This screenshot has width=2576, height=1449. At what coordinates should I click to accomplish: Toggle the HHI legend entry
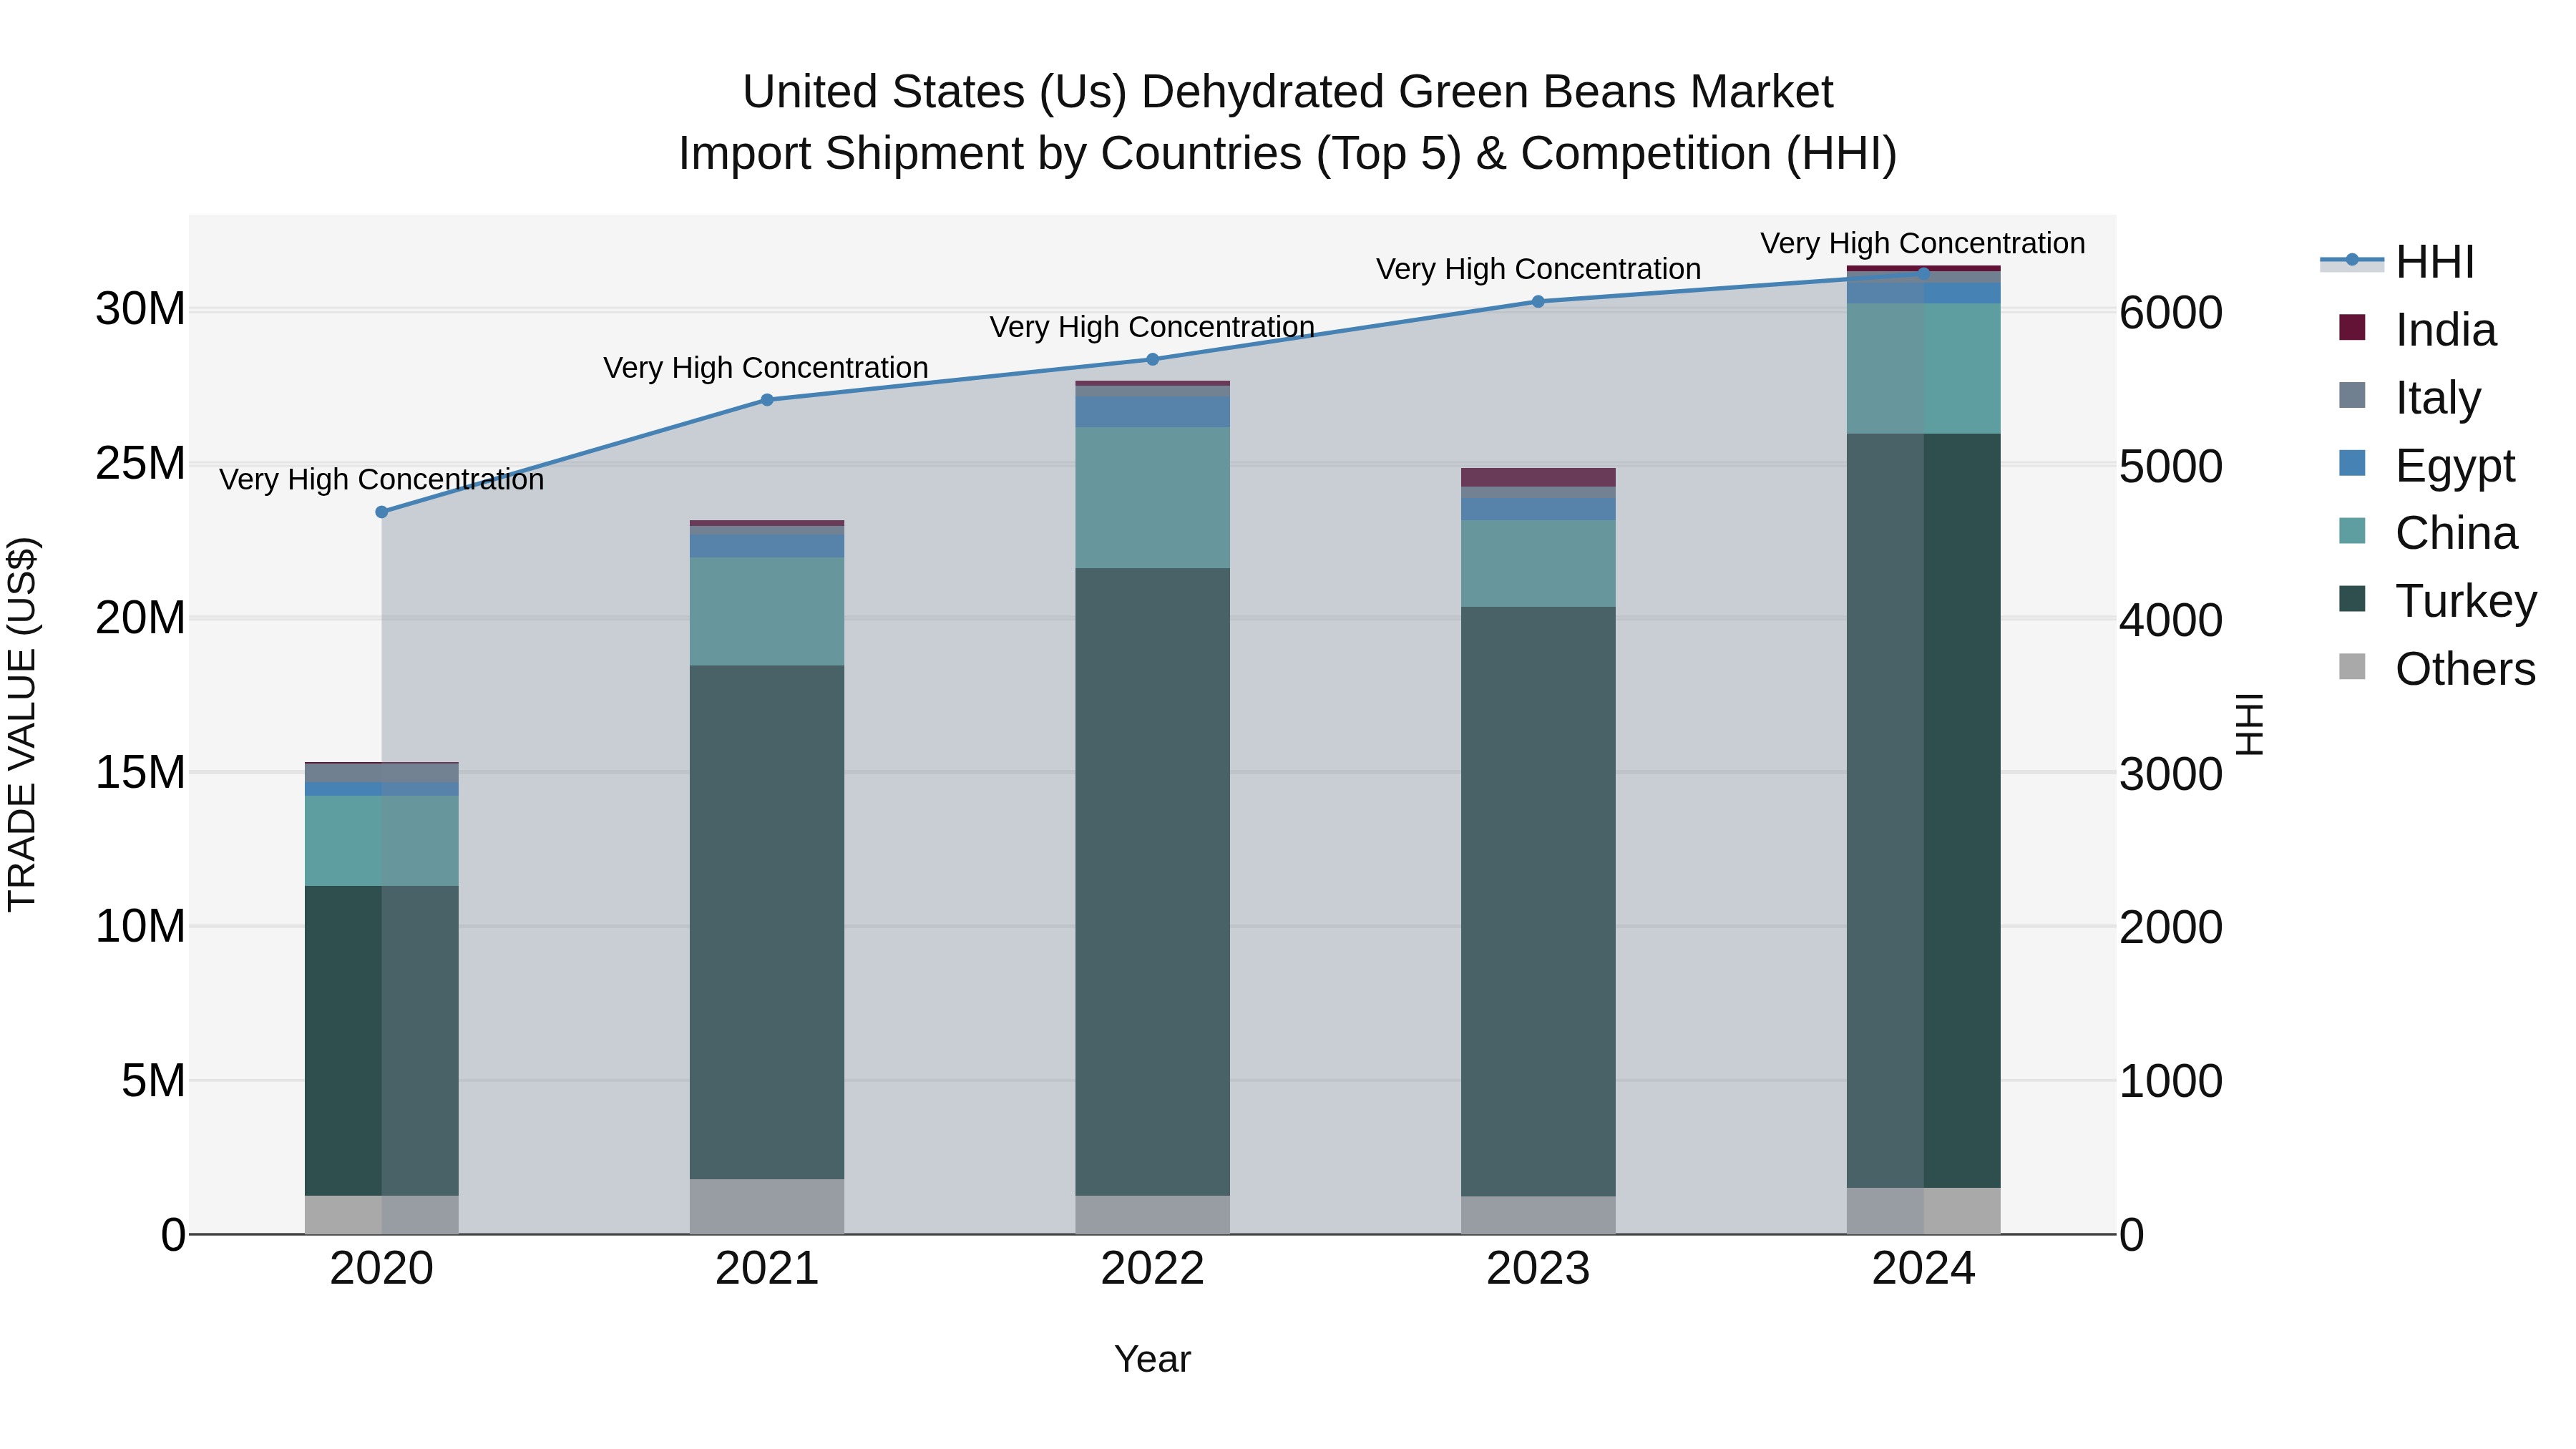2397,262
